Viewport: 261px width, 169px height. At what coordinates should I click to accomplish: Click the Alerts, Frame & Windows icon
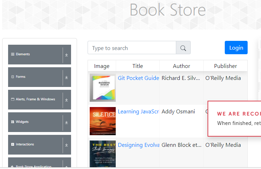13,99
